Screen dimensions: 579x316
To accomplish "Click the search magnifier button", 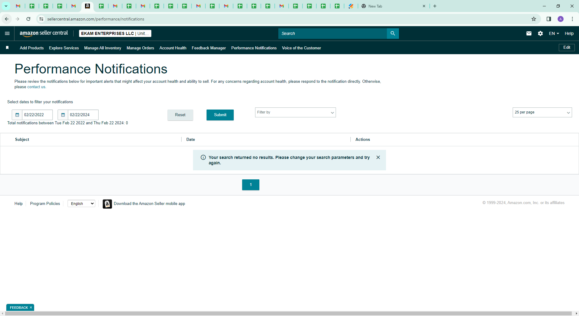I will pos(393,33).
